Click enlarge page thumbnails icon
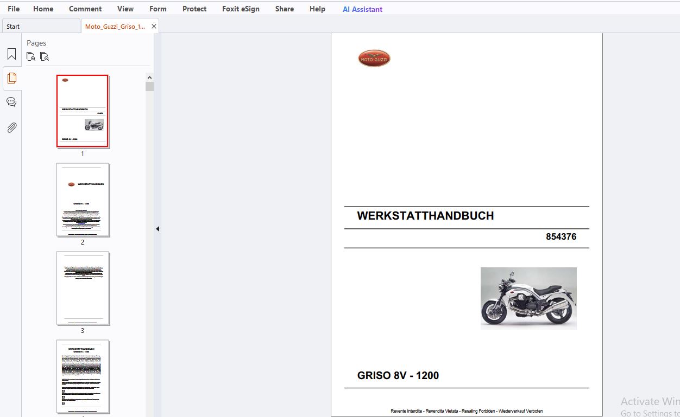The width and height of the screenshot is (680, 417). pyautogui.click(x=31, y=56)
